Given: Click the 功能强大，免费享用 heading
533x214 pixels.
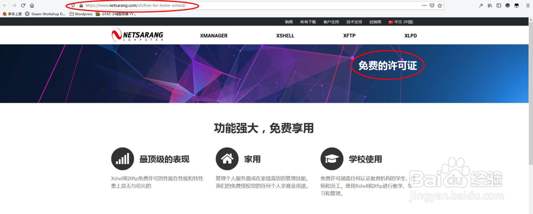Looking at the screenshot, I should tap(264, 129).
